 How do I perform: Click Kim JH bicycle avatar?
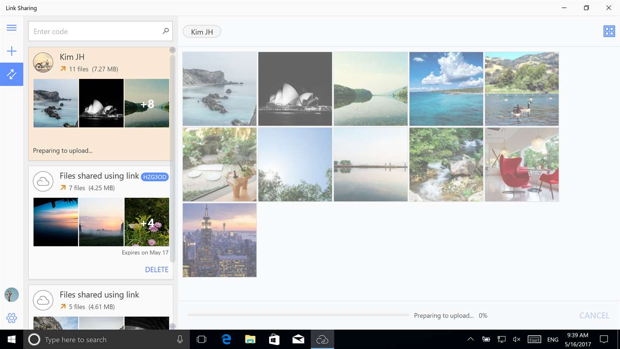(43, 63)
